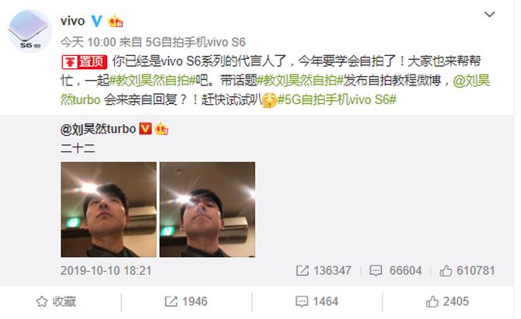
Task: Open the @刘昊然turbo mention in post text
Action: coord(275,90)
